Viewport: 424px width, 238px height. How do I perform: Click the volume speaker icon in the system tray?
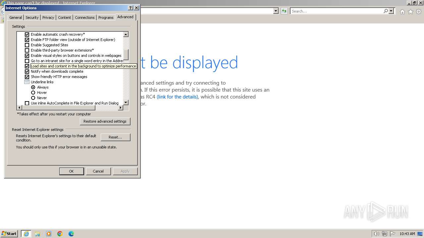[x=376, y=234]
